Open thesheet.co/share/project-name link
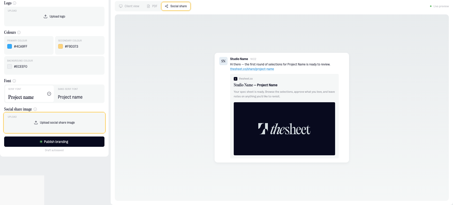 252,69
